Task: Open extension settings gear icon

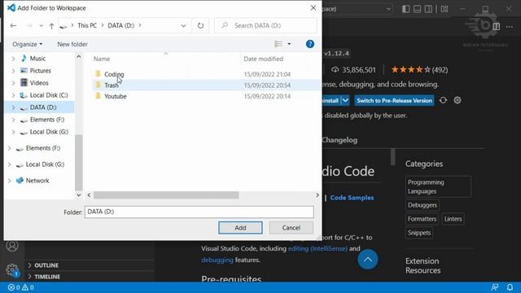Action: tap(458, 100)
